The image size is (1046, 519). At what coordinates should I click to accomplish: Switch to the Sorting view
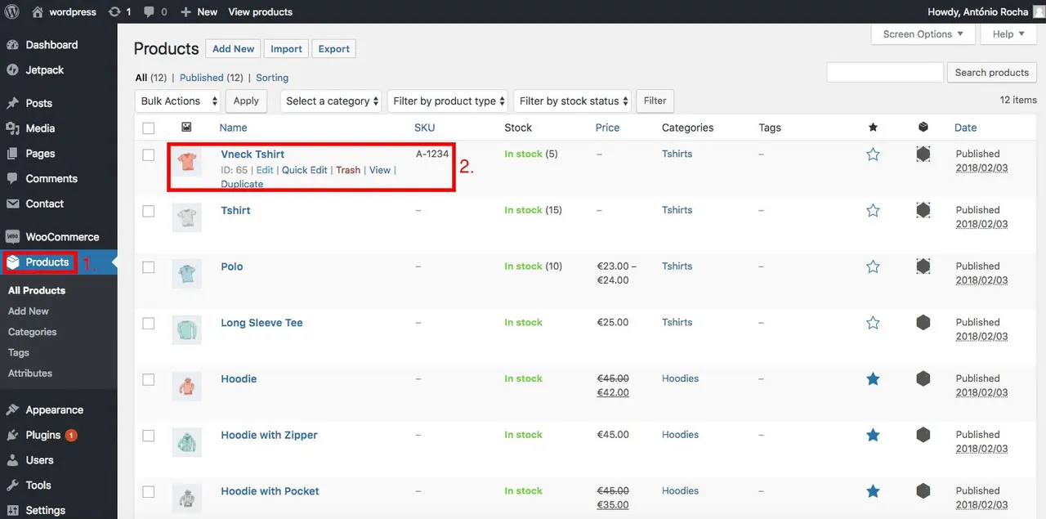point(272,78)
